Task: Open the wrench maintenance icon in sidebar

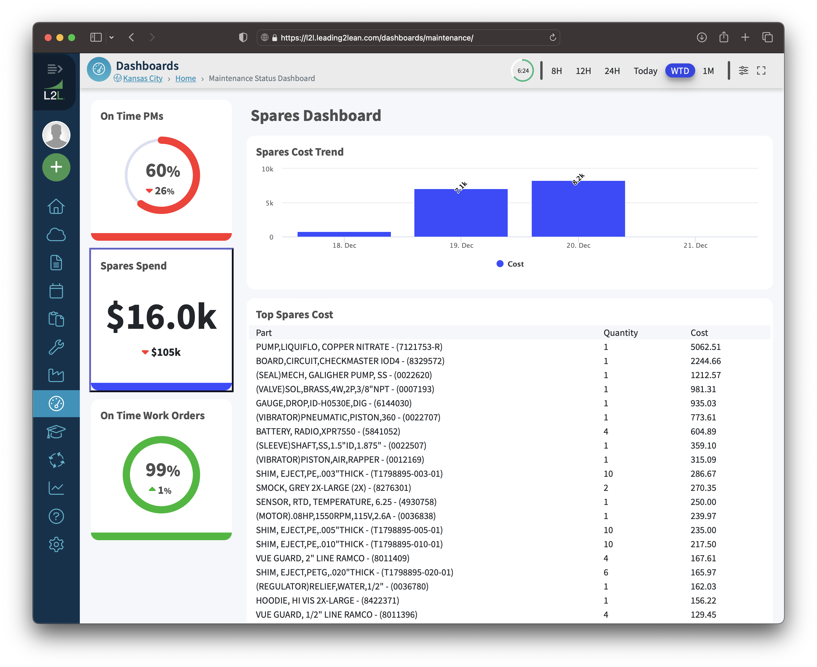Action: click(x=56, y=347)
